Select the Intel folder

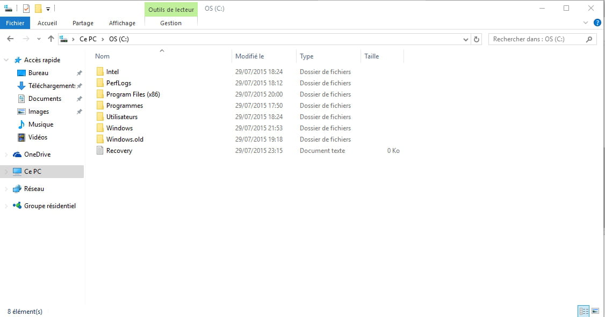click(112, 72)
